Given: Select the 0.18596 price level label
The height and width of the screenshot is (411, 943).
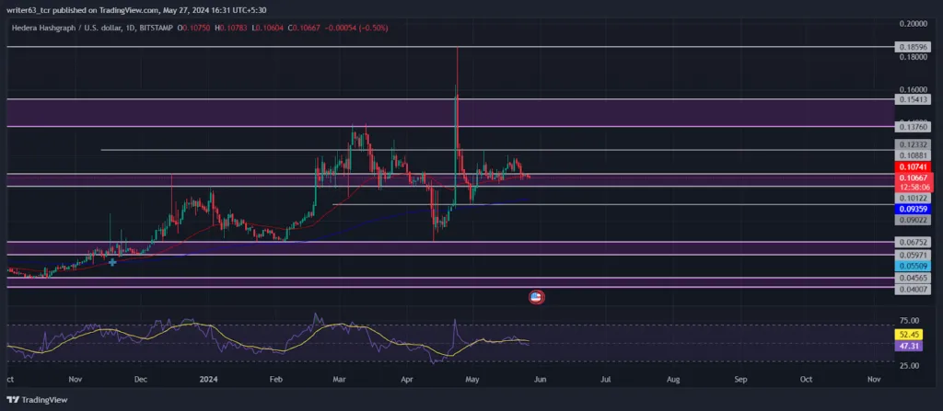Looking at the screenshot, I should click(913, 47).
